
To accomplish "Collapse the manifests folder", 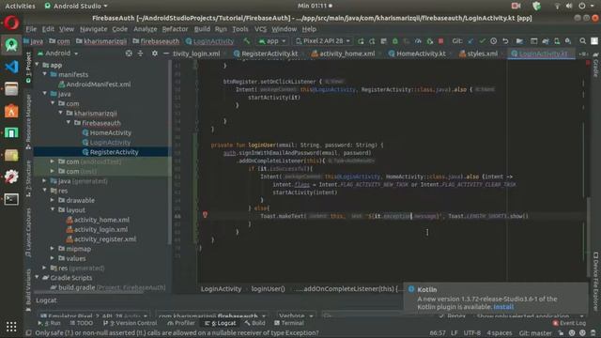I will point(45,74).
